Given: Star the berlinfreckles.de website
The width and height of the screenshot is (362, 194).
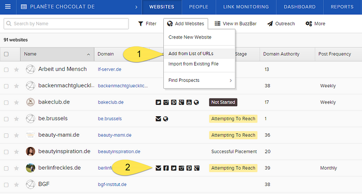Looking at the screenshot, I should (x=16, y=168).
